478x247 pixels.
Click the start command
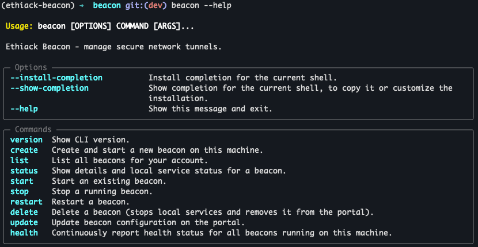[22, 182]
